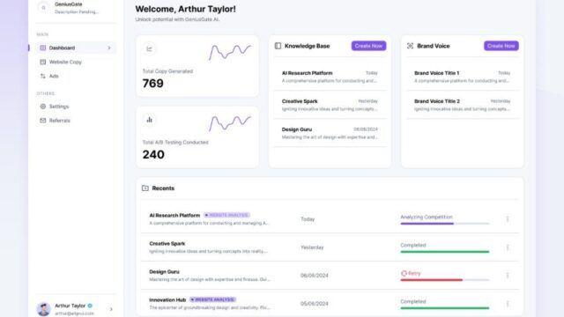This screenshot has height=317, width=564.
Task: Open Brand Voice Title 1 entry
Action: pos(462,77)
